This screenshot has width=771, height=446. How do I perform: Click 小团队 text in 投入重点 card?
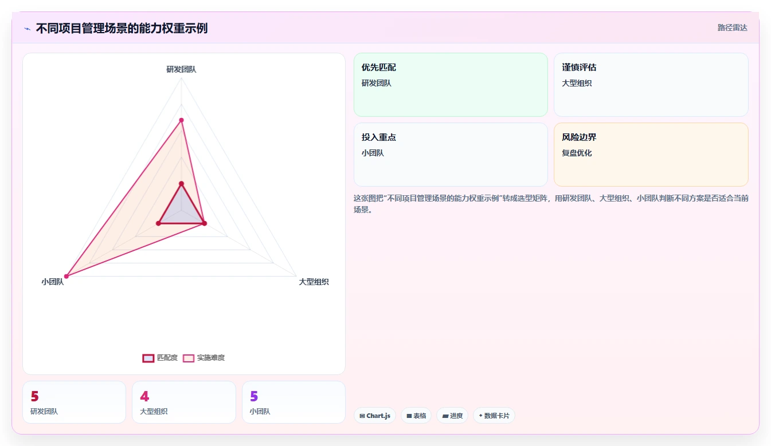373,153
